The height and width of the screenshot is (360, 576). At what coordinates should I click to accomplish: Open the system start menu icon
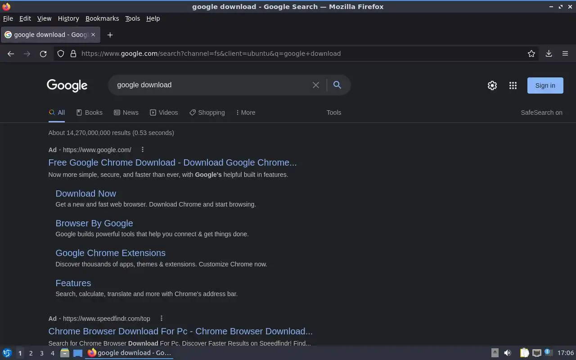click(7, 353)
